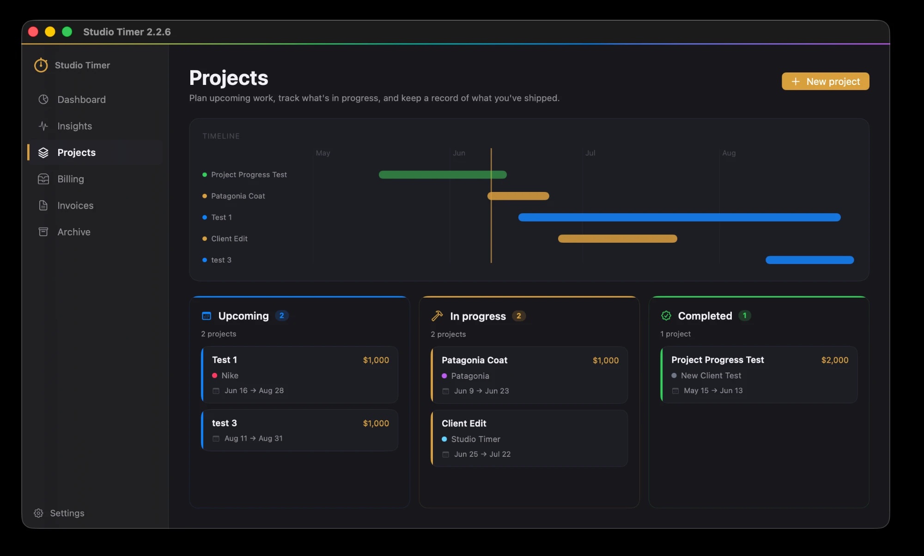Viewport: 924px width, 556px height.
Task: Click the calendar icon on Test 1 card
Action: (x=216, y=391)
